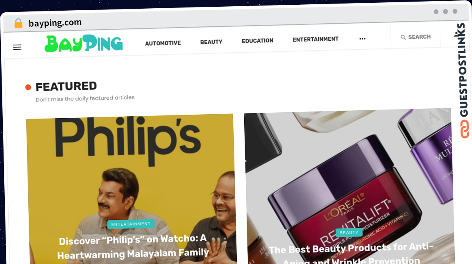This screenshot has width=472, height=264.
Task: Go to the ENTERTAINMENT category in navbar
Action: point(315,39)
